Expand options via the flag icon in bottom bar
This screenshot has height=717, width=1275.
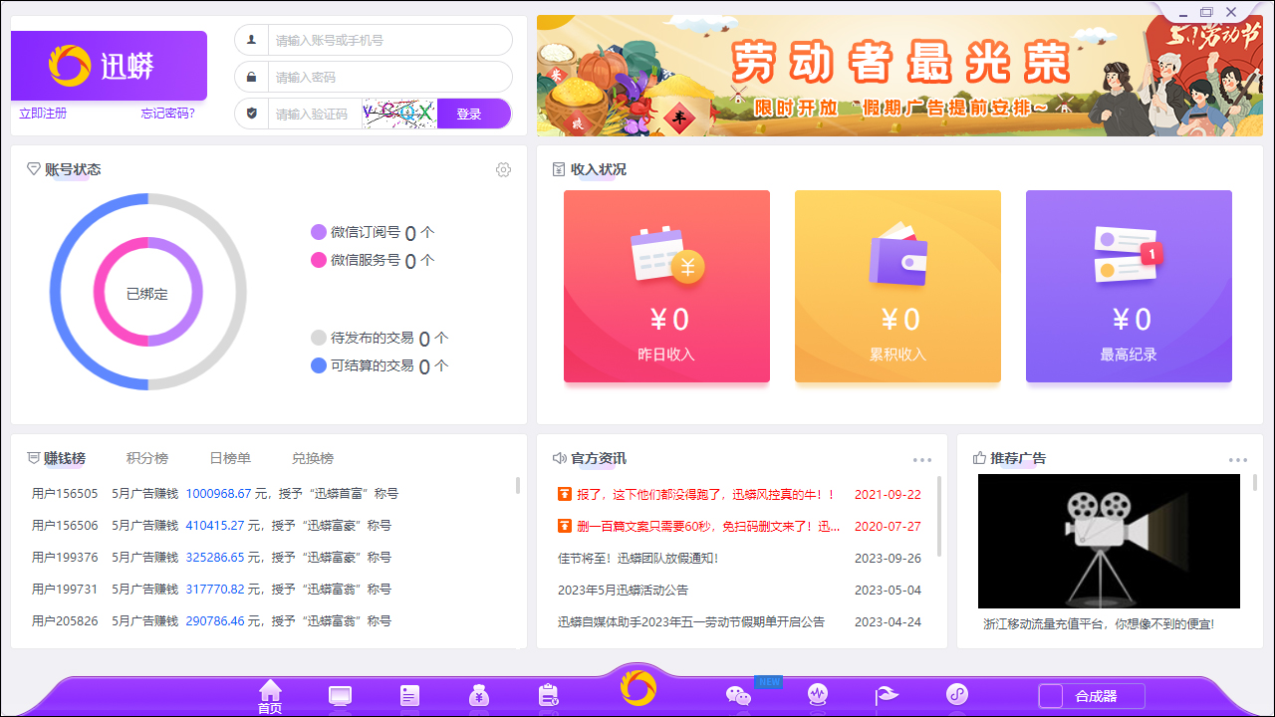pos(887,694)
